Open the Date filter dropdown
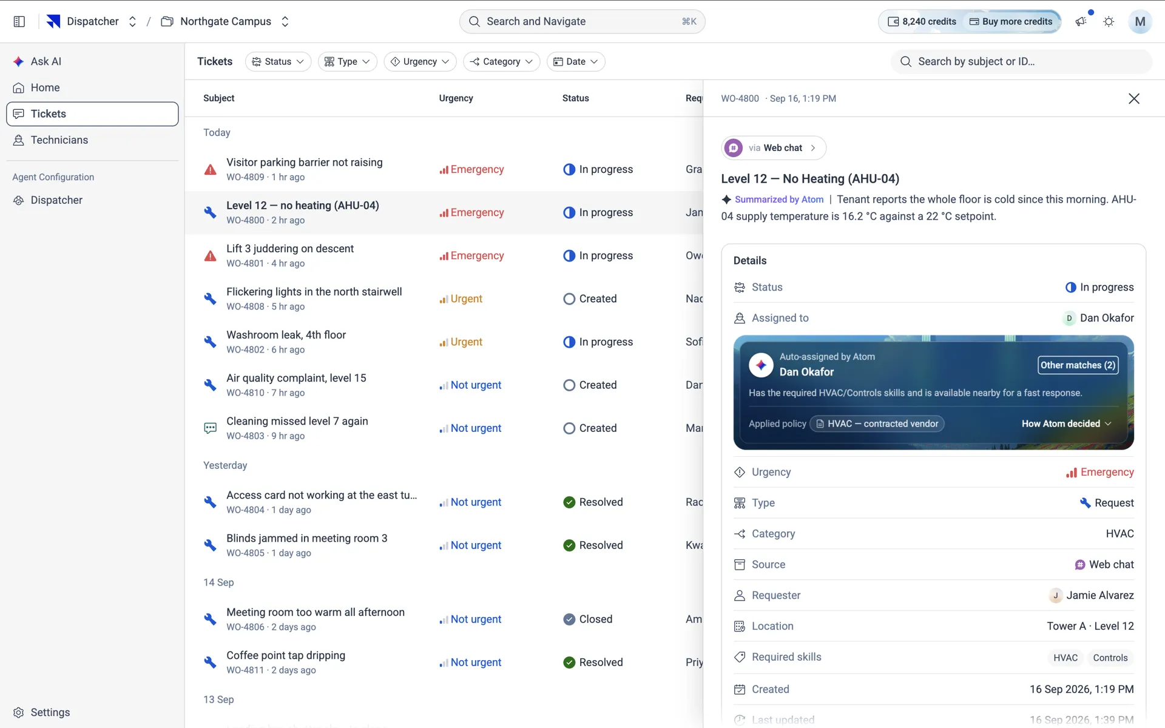Viewport: 1165px width, 728px height. pos(576,61)
